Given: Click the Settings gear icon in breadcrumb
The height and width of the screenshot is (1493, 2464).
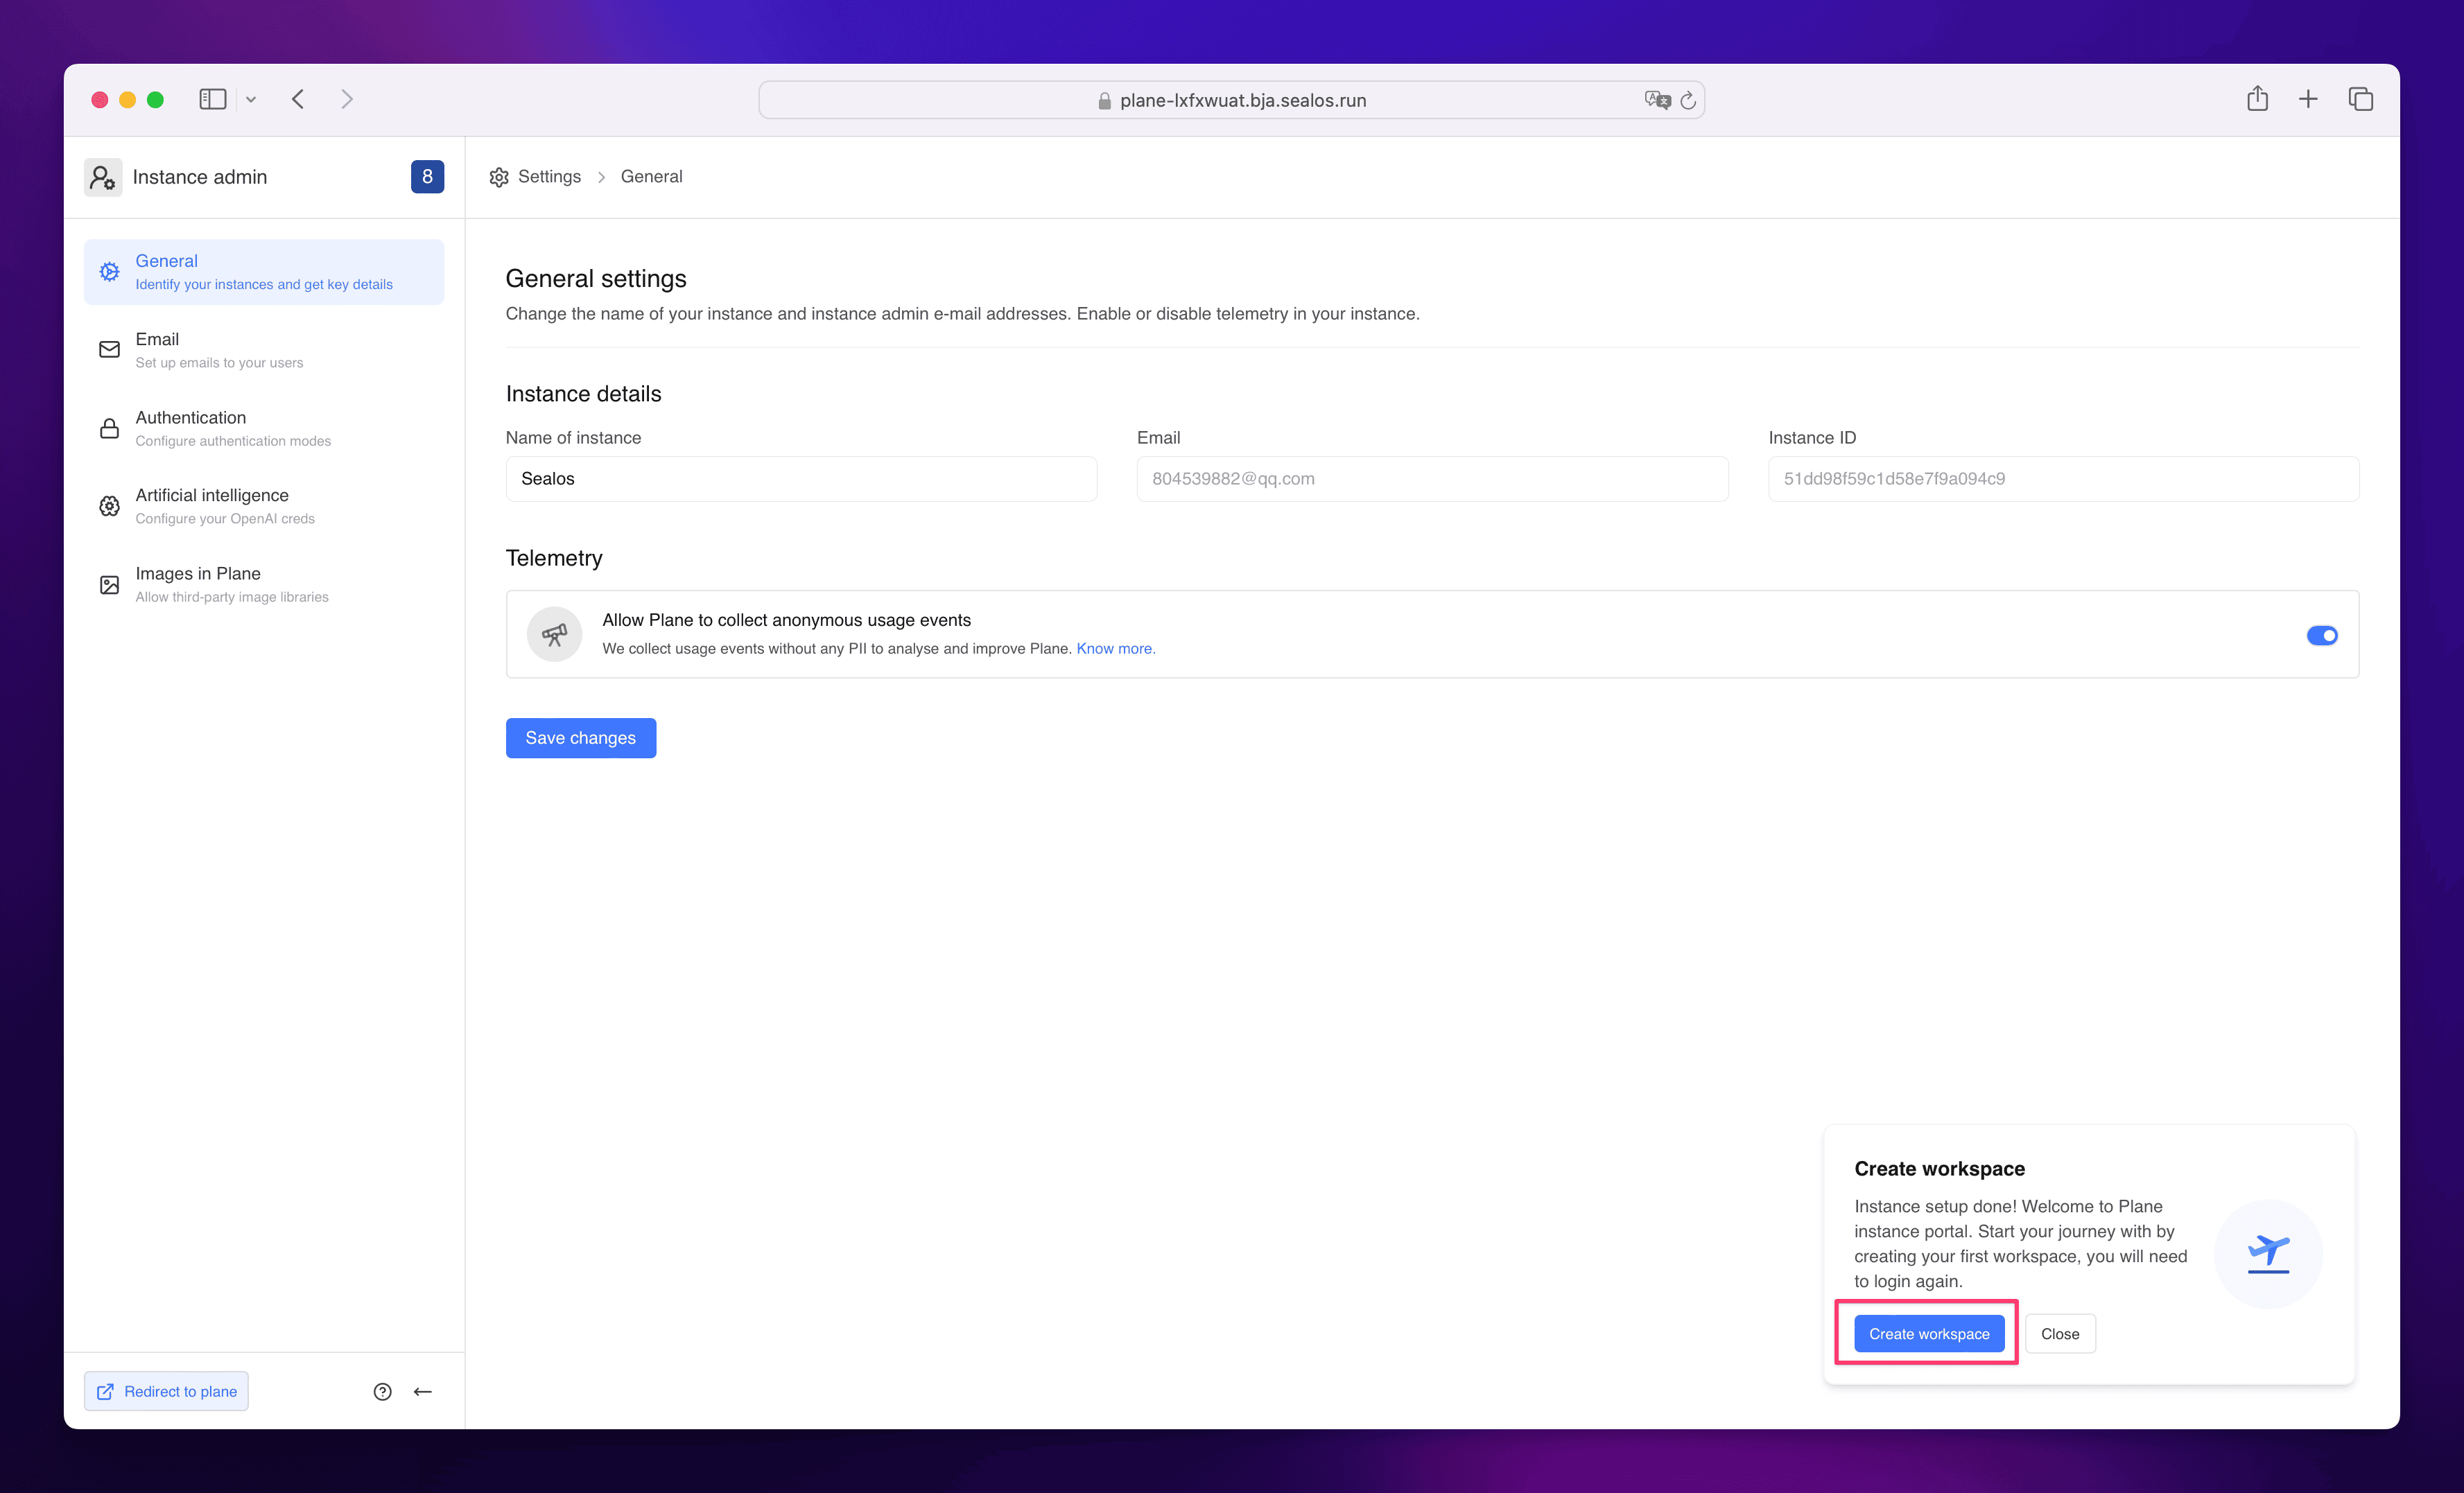Looking at the screenshot, I should (x=499, y=177).
